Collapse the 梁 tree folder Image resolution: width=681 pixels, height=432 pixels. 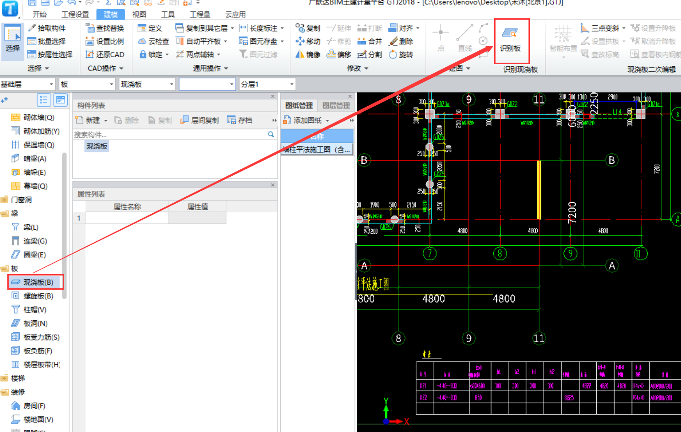(x=5, y=214)
